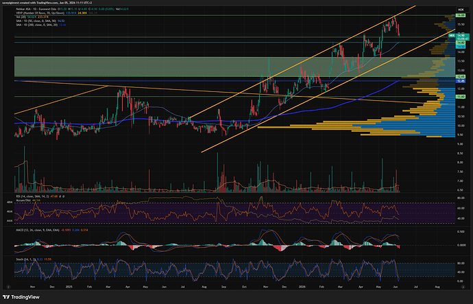Select the Vol (20) indicator legend entry
473x304 pixels.
pos(21,17)
